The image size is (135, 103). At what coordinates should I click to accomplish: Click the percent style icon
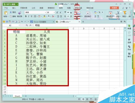pyautogui.click(x=99, y=12)
